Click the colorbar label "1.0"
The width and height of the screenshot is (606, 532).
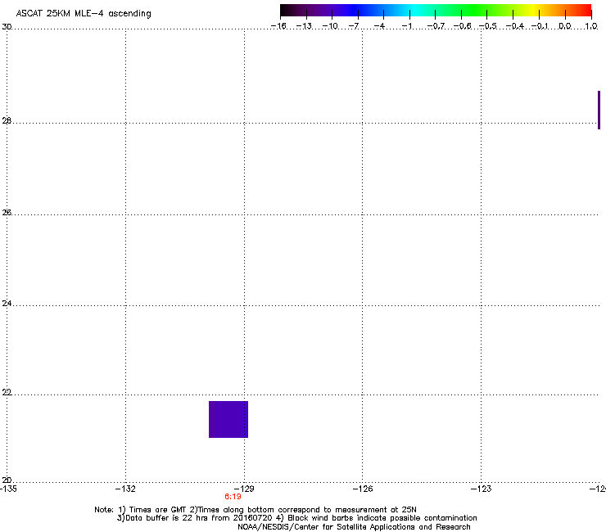[x=591, y=26]
